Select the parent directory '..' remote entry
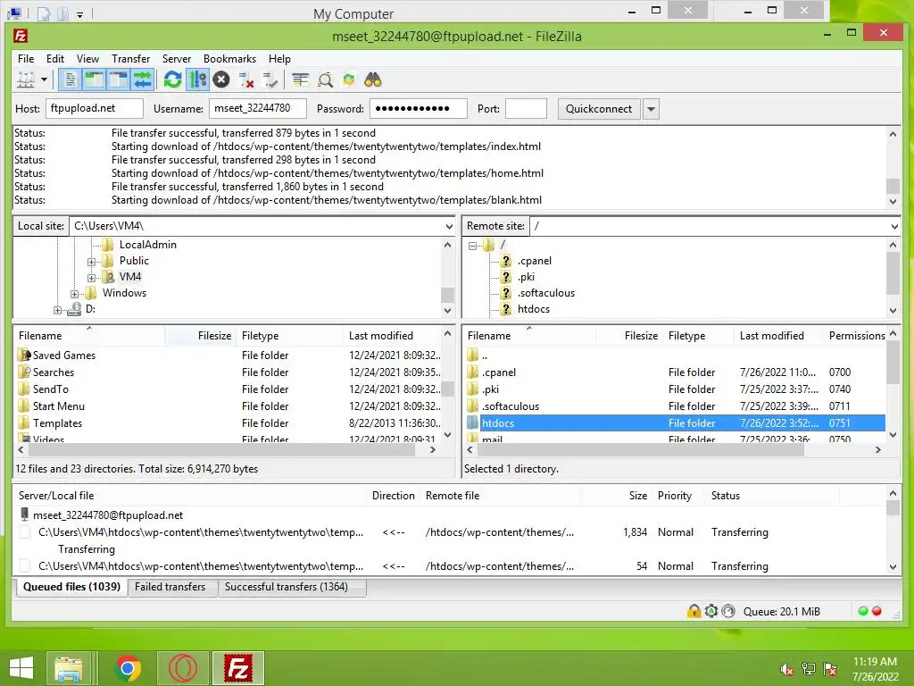This screenshot has width=914, height=686. point(675,356)
